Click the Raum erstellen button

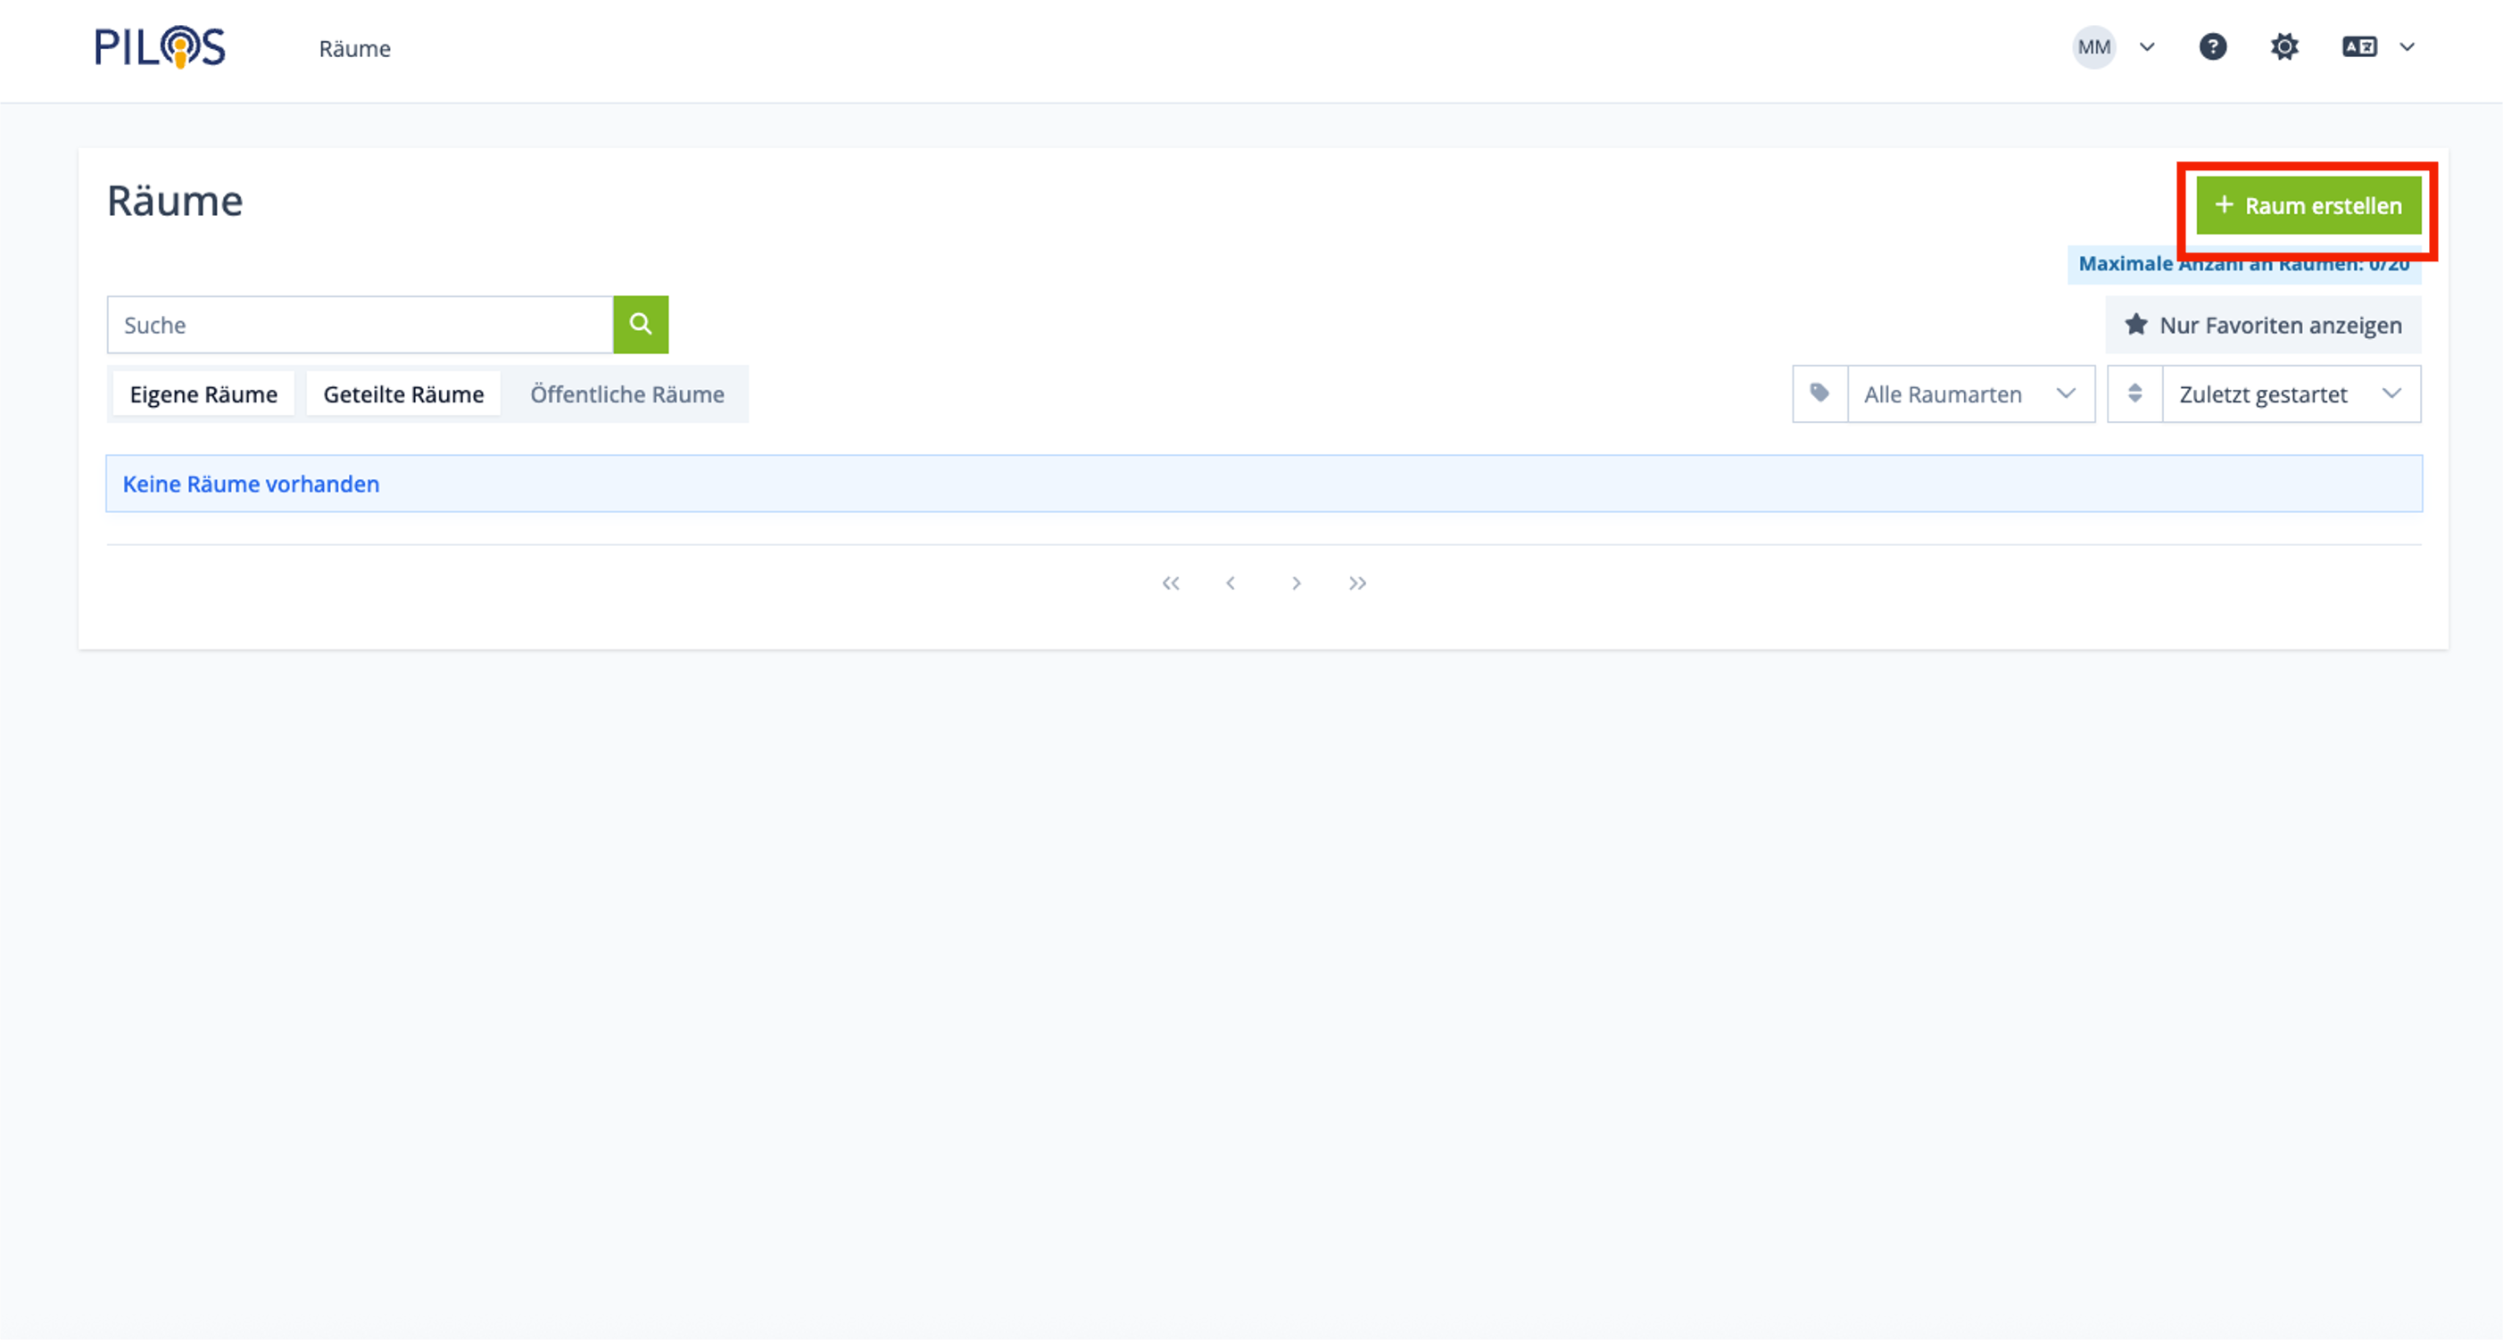(x=2308, y=205)
